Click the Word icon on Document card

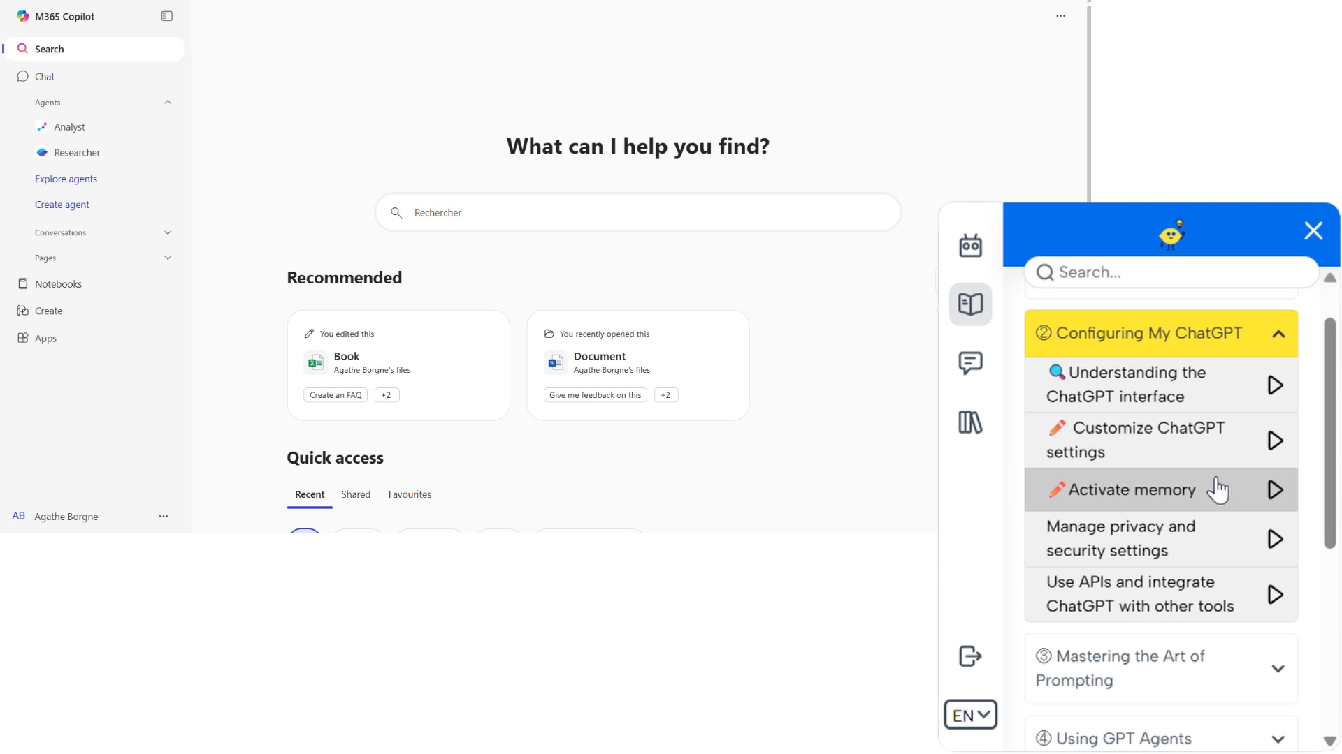(x=556, y=362)
